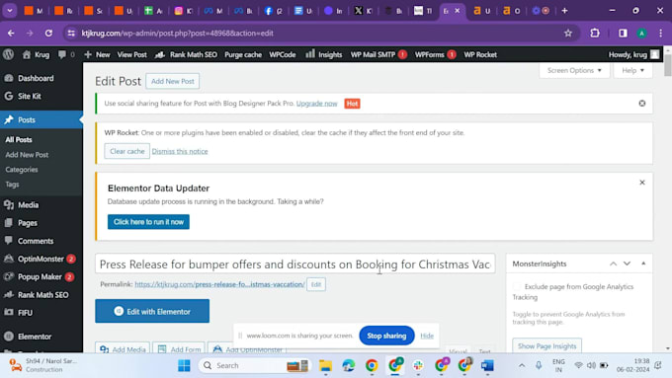The image size is (672, 378).
Task: Show hidden tray icons chevron
Action: pyautogui.click(x=522, y=365)
